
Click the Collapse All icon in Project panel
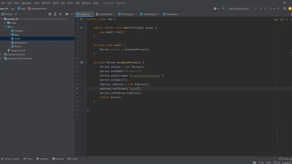coord(60,14)
